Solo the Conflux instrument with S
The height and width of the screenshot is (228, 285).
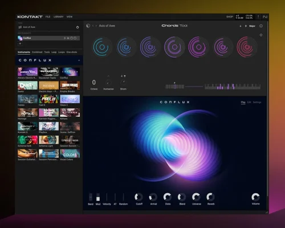pyautogui.click(x=65, y=38)
